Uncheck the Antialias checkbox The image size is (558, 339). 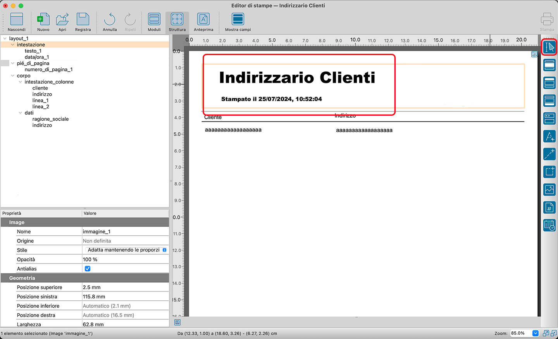coord(88,269)
